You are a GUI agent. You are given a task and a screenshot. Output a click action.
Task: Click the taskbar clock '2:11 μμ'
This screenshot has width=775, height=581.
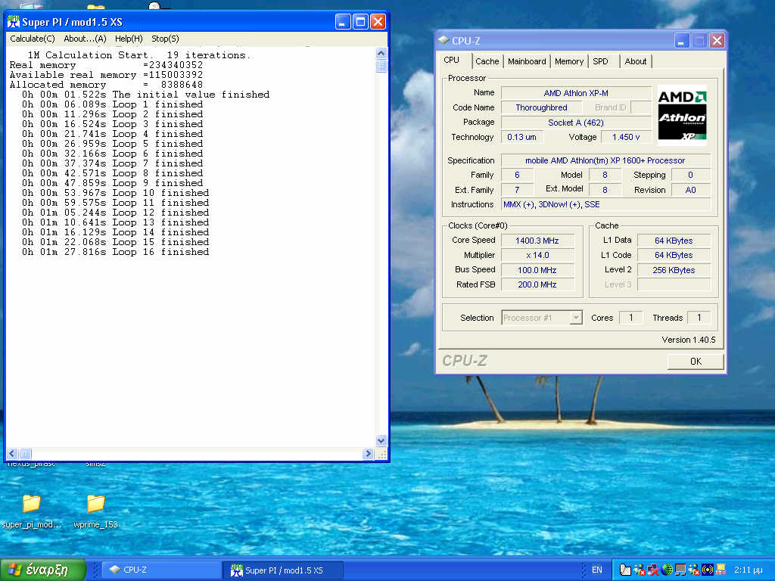click(749, 570)
